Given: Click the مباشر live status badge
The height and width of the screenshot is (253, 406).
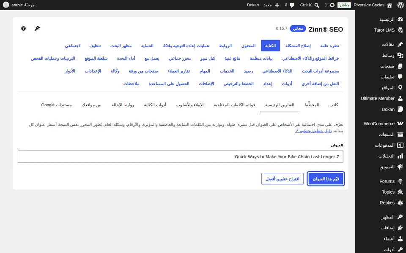Looking at the screenshot, I should (x=344, y=5).
